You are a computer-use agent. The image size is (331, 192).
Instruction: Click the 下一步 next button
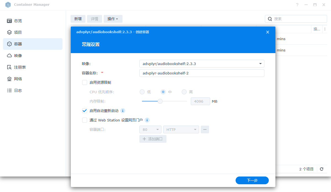point(252,180)
